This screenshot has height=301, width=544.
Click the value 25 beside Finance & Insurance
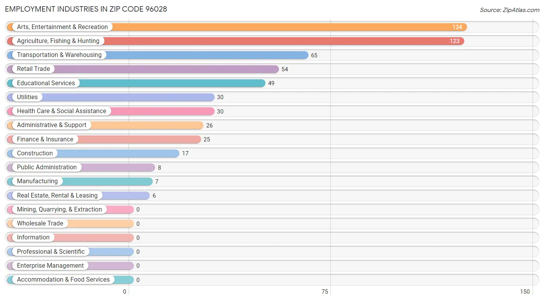[207, 139]
